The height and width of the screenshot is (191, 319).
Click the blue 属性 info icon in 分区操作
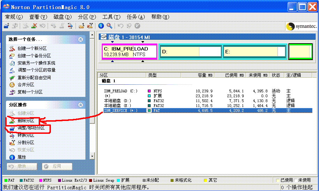12,157
